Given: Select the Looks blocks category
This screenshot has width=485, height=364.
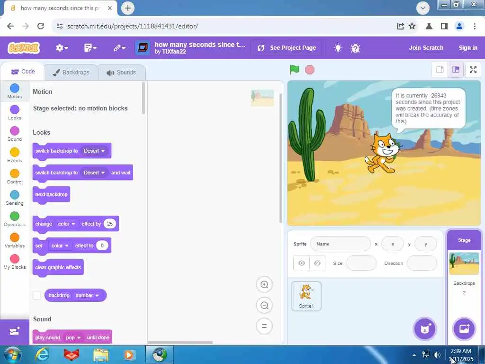Looking at the screenshot, I should click(15, 113).
